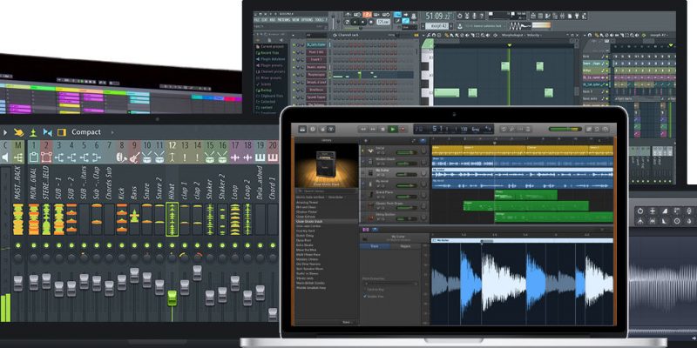Click the yellow square icon in mixer toolbar
The image size is (697, 348).
[62, 132]
